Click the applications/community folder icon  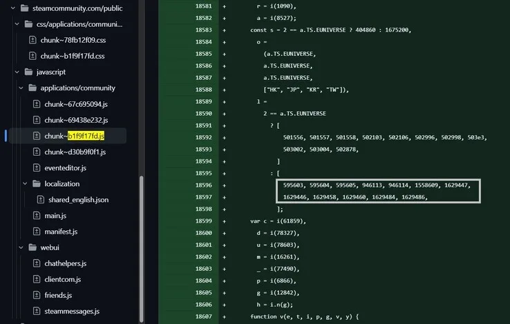click(32, 88)
